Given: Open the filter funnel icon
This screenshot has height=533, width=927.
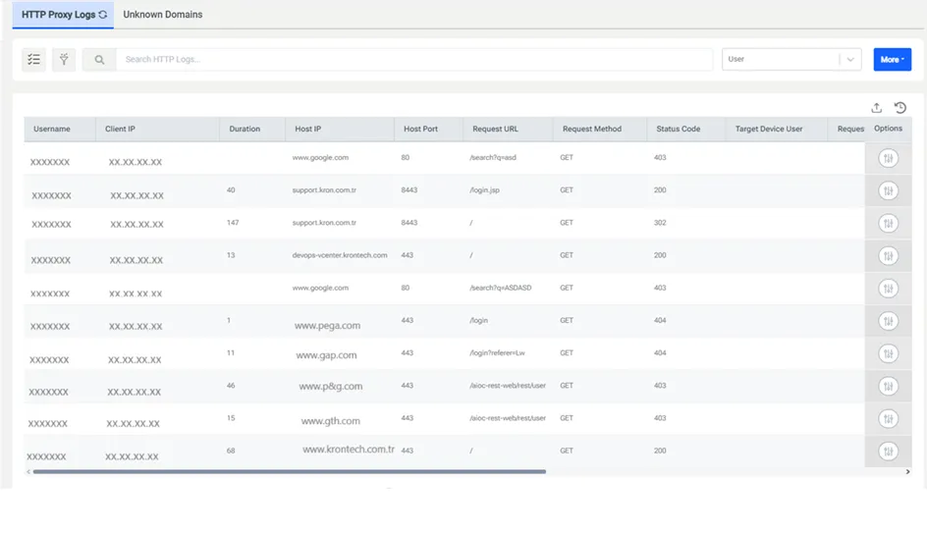Looking at the screenshot, I should (x=64, y=59).
